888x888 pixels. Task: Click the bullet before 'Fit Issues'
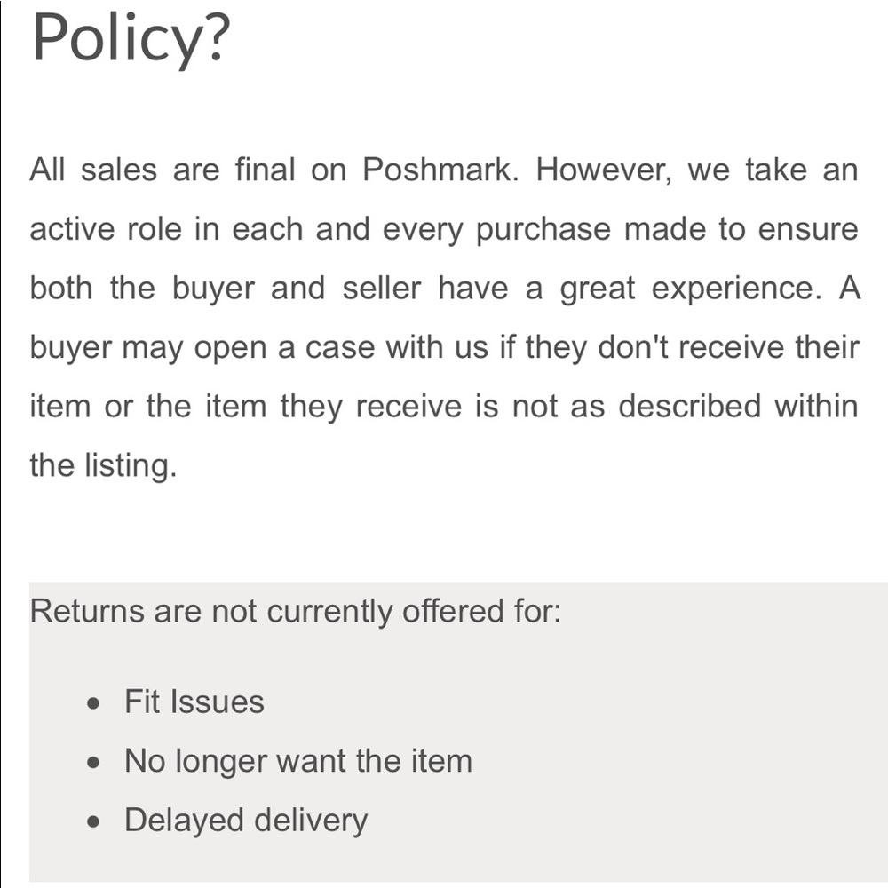point(94,704)
